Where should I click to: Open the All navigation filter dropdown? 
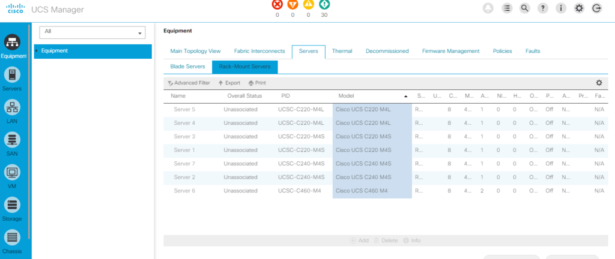coord(92,32)
